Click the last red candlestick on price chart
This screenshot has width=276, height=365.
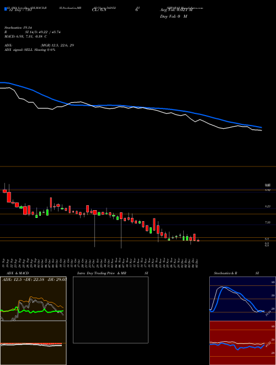[198, 241]
